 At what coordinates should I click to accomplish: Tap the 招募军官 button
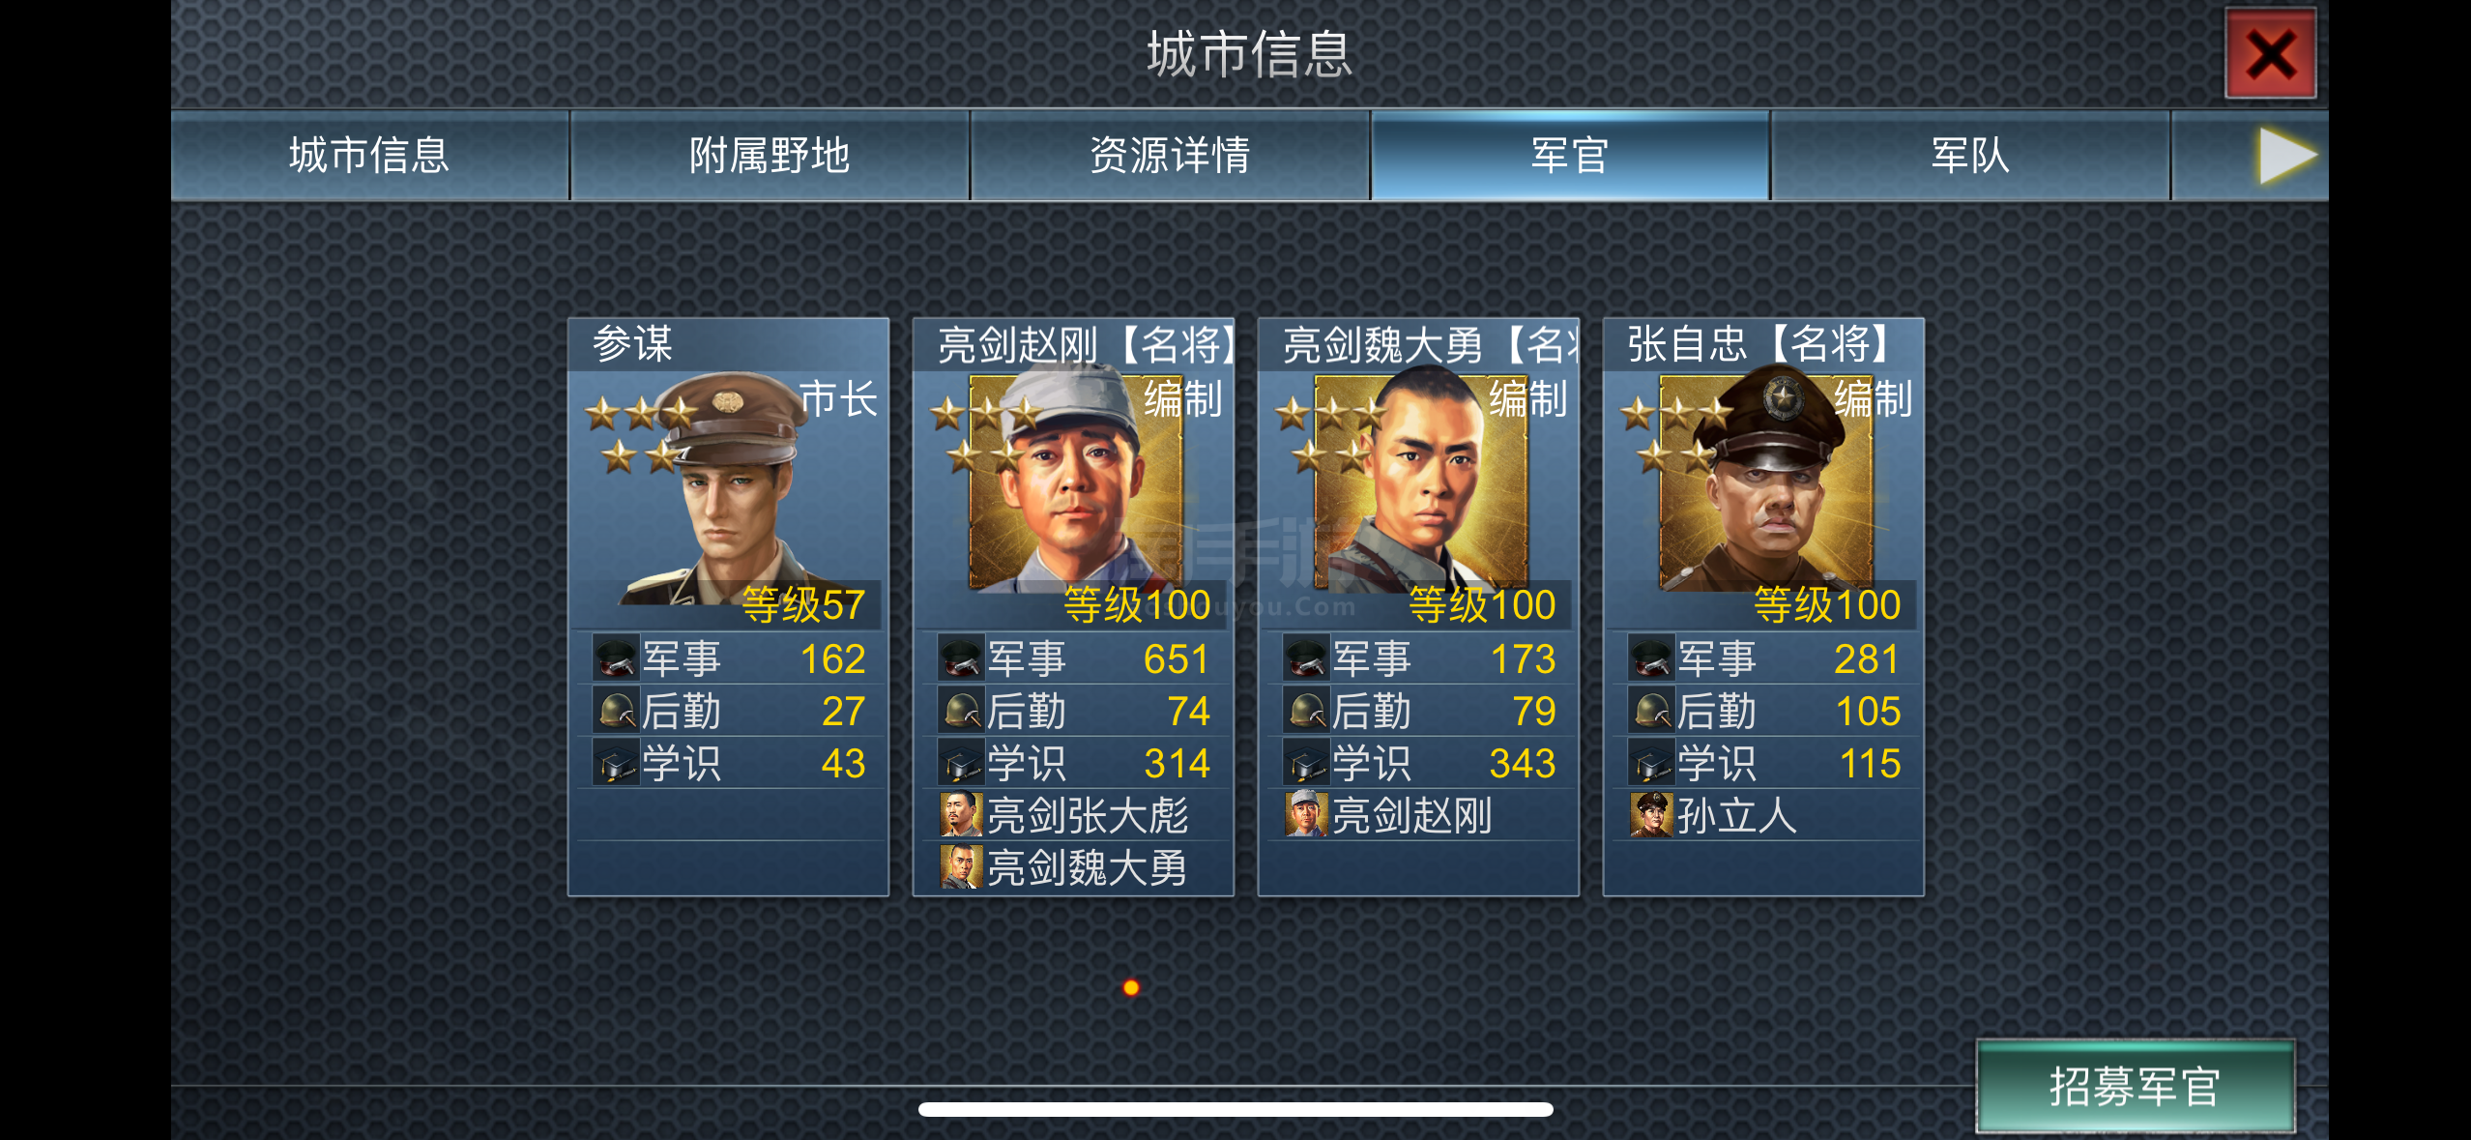[2135, 1087]
